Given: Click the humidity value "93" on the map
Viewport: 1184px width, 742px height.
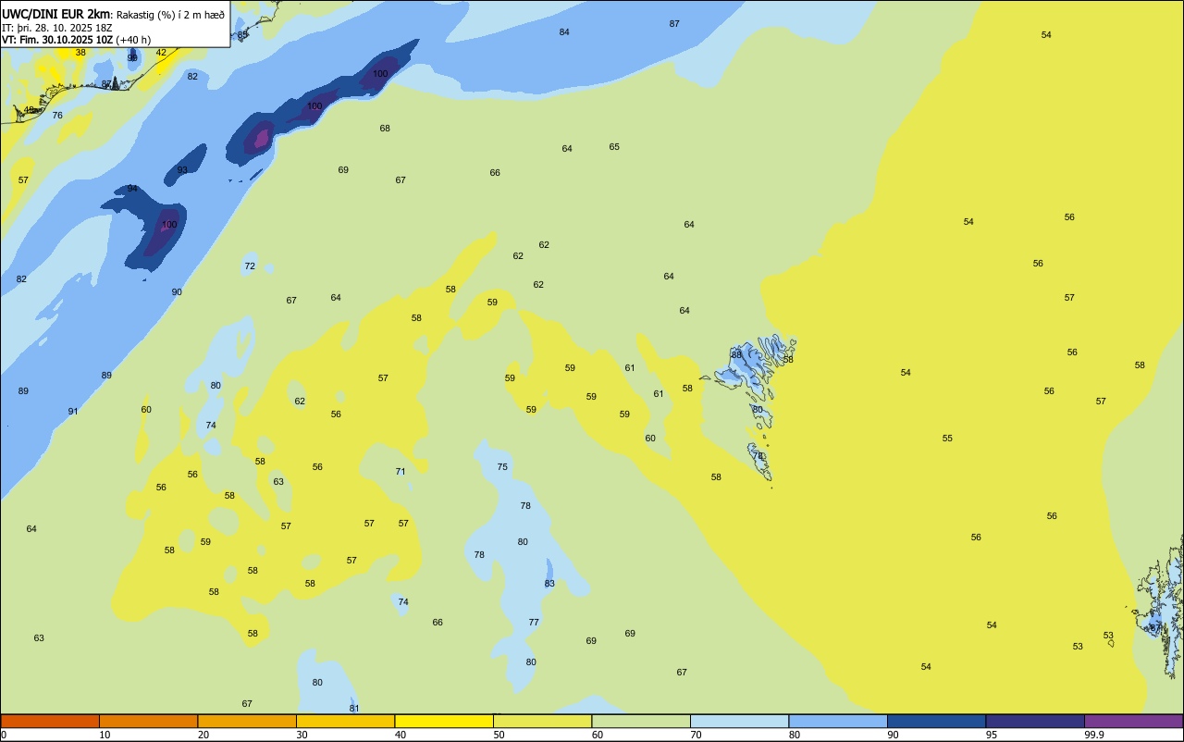Looking at the screenshot, I should coord(182,170).
